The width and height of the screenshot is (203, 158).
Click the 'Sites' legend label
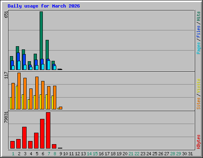pyautogui.click(x=199, y=103)
